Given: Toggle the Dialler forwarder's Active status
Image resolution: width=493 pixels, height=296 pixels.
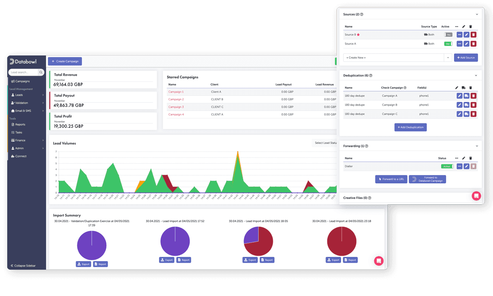Looking at the screenshot, I should [447, 166].
